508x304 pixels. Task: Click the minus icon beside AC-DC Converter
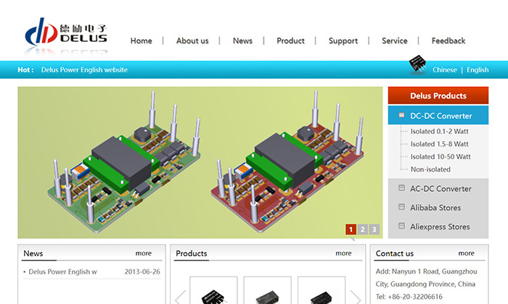point(401,187)
